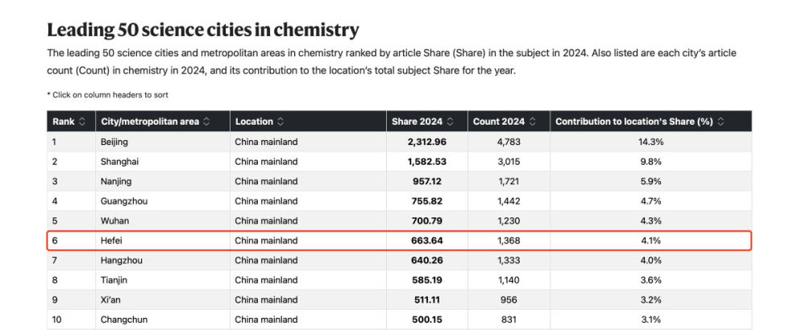Select the Beijing city cell
The image size is (806, 330).
point(114,142)
